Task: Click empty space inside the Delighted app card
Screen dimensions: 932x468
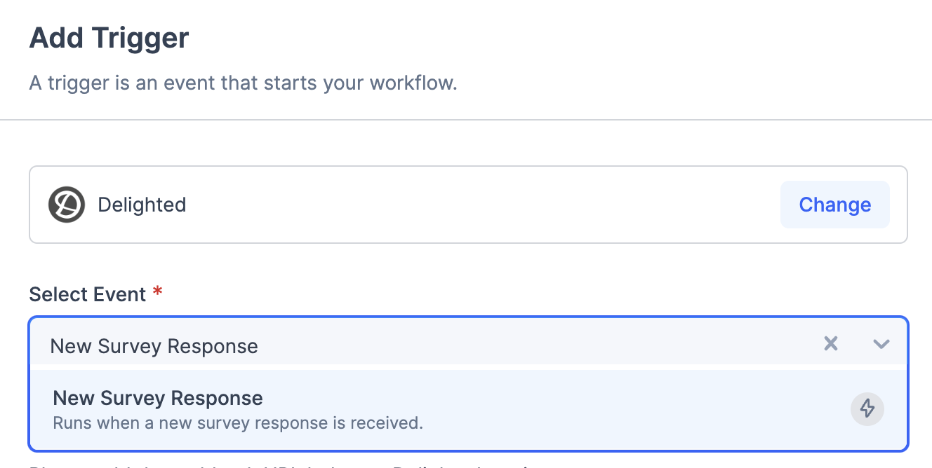Action: tap(477, 205)
